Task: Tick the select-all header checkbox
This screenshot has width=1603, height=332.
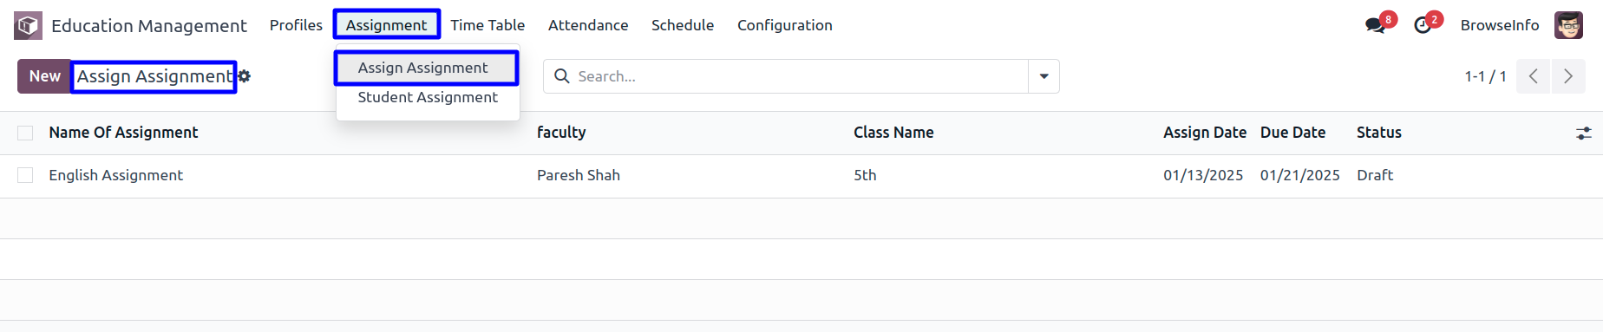Action: coord(25,133)
